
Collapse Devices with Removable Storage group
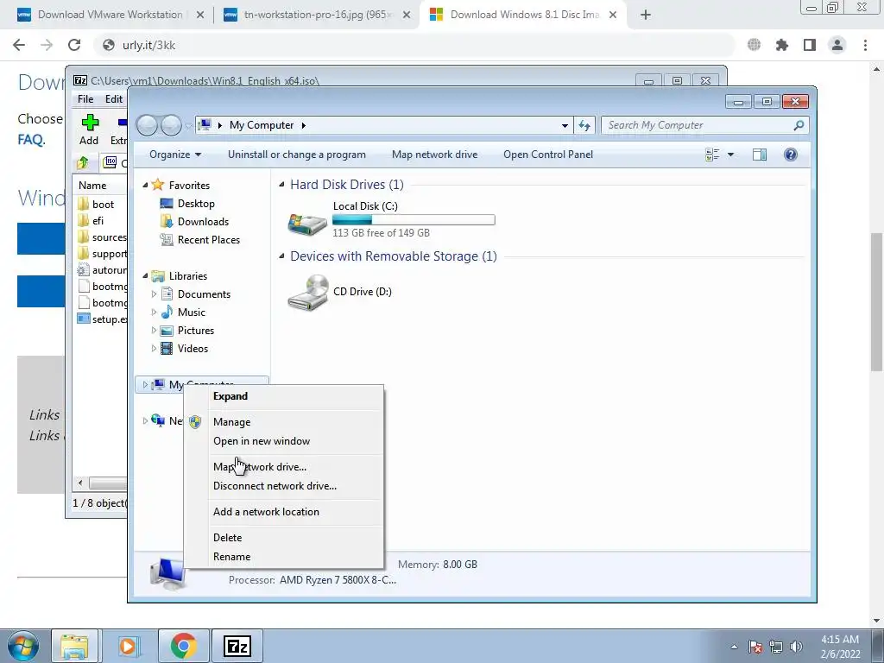click(x=281, y=256)
